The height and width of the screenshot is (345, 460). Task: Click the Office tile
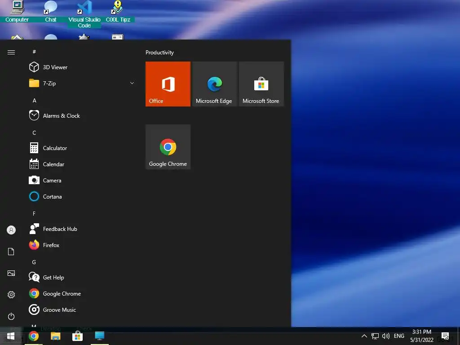click(168, 84)
